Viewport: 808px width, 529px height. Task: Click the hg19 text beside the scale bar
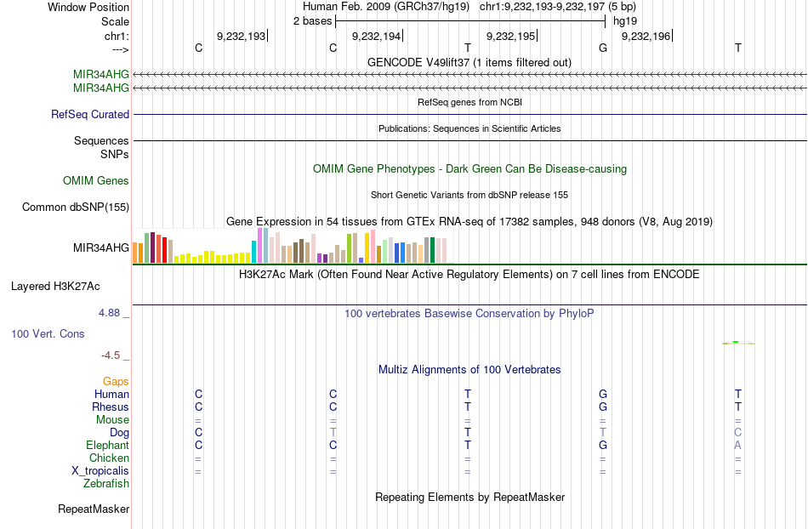(x=624, y=21)
